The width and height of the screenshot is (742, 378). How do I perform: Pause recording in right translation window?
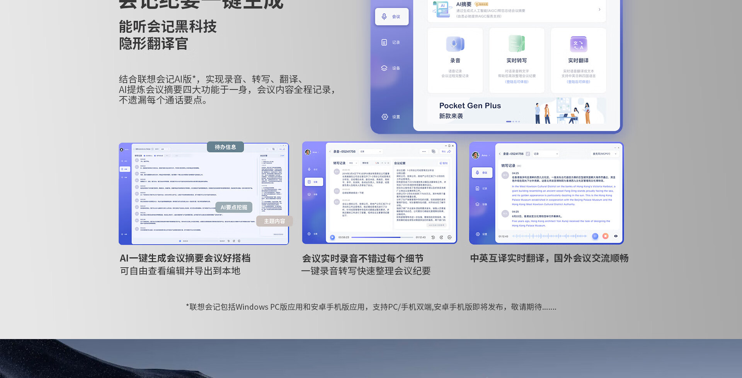[x=595, y=236]
